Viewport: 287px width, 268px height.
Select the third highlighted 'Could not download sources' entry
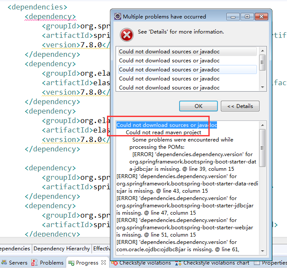[187, 70]
